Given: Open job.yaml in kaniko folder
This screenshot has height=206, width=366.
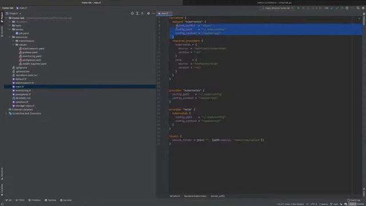Looking at the screenshot, I should (x=24, y=33).
